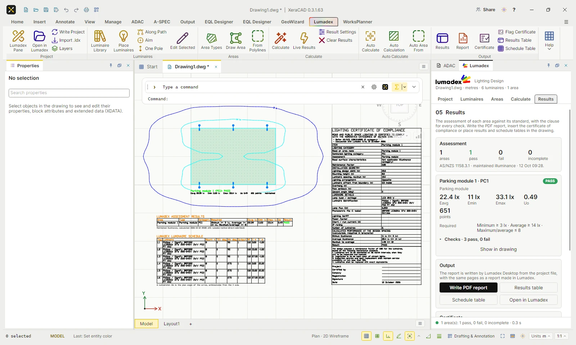The height and width of the screenshot is (345, 576).
Task: Open Drafting & Annotation workspace selector
Action: 471,336
